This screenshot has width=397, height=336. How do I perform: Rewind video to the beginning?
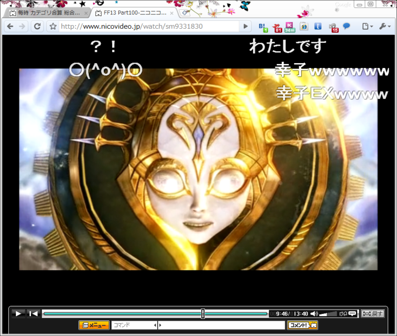[x=33, y=314]
